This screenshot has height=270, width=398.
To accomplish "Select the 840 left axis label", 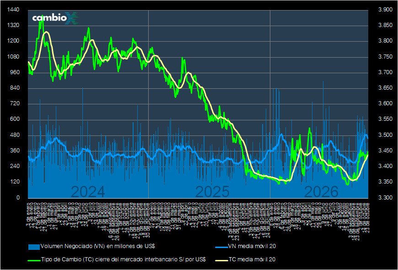I will (x=15, y=88).
